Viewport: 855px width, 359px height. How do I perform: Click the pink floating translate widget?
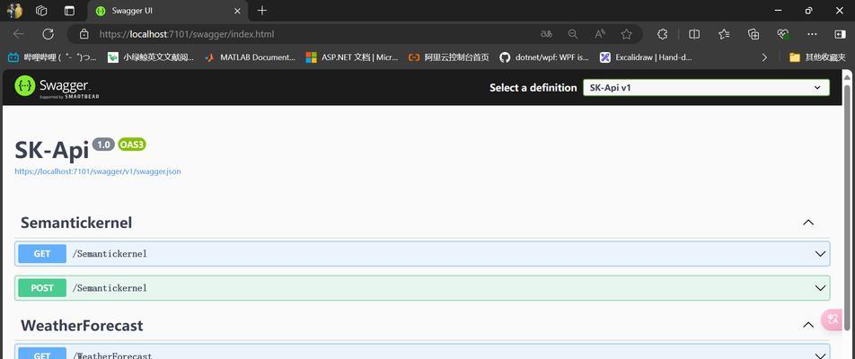832,320
